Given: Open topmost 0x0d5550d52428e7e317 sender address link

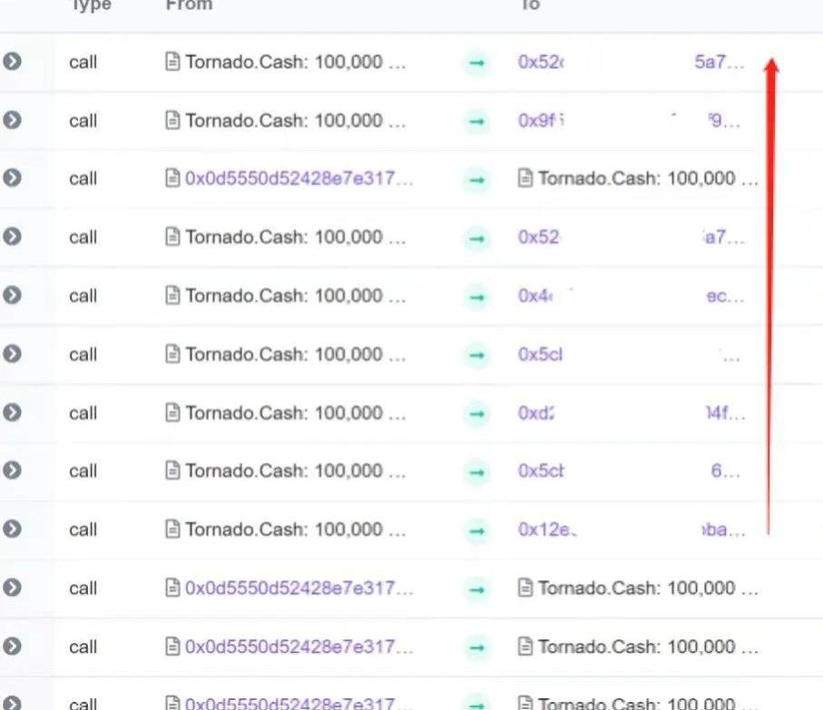Looking at the screenshot, I should coord(299,179).
